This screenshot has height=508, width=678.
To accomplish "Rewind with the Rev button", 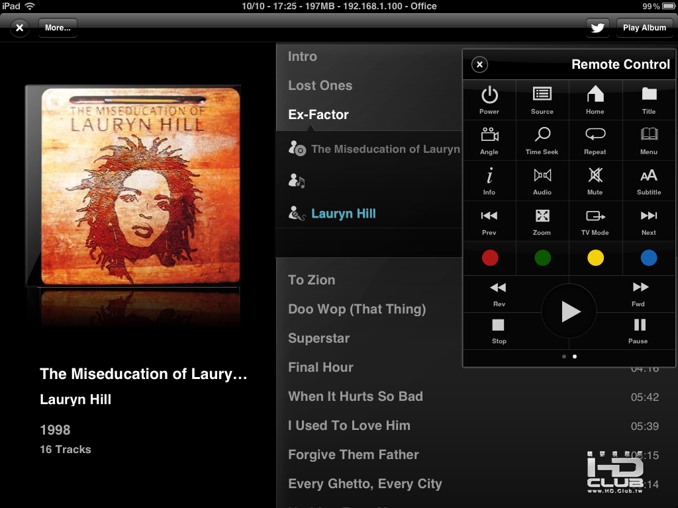I will 499,294.
